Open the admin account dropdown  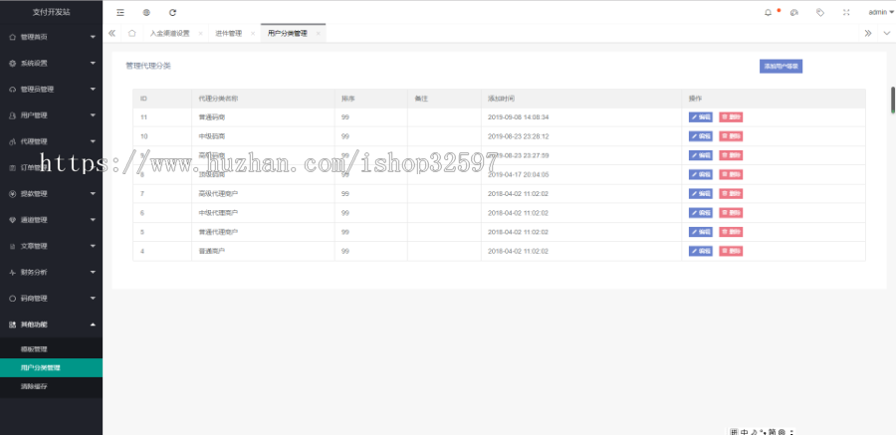click(881, 12)
